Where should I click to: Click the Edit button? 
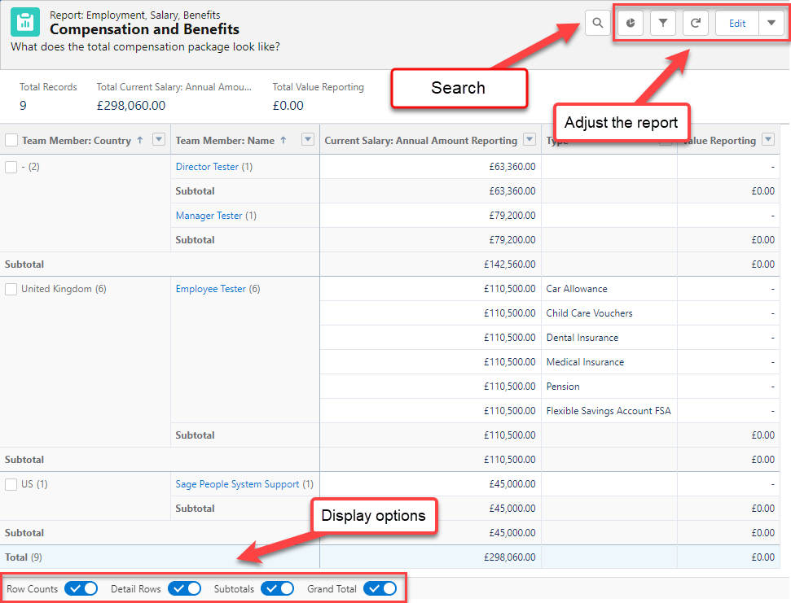coord(737,23)
